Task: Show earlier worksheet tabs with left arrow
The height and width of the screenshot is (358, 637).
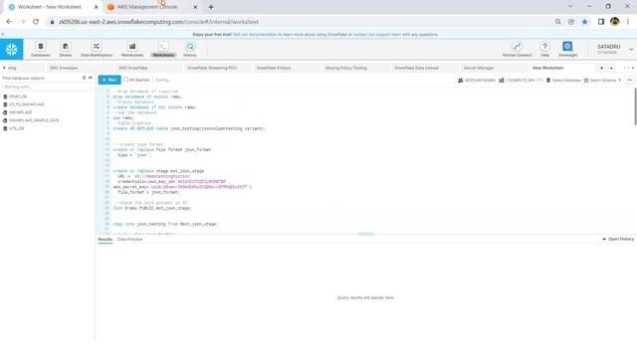Action: click(4, 68)
